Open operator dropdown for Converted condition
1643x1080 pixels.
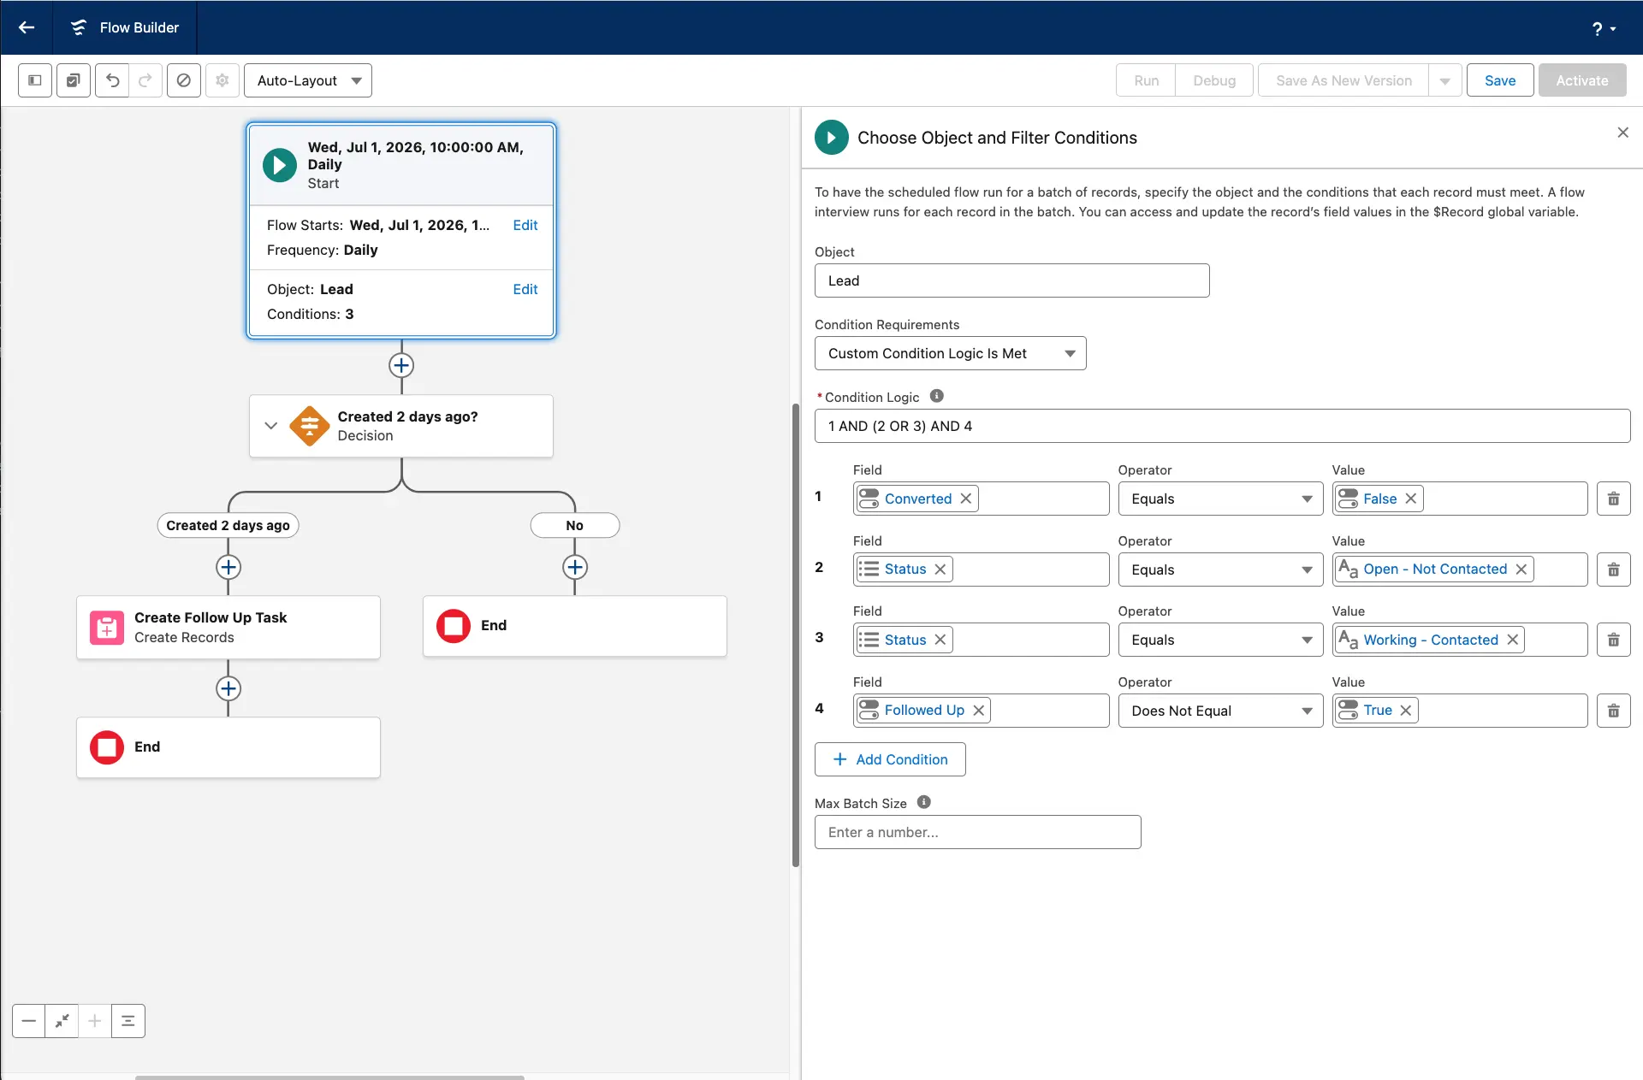[1220, 499]
